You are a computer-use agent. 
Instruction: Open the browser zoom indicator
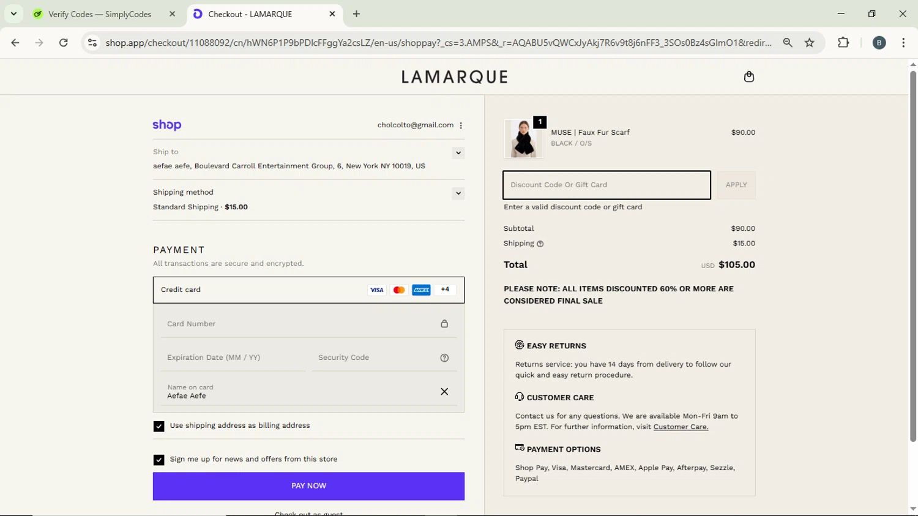[788, 43]
